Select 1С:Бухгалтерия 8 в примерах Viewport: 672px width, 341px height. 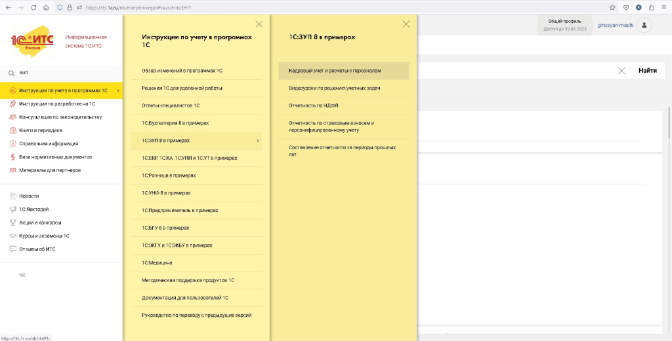(x=175, y=123)
